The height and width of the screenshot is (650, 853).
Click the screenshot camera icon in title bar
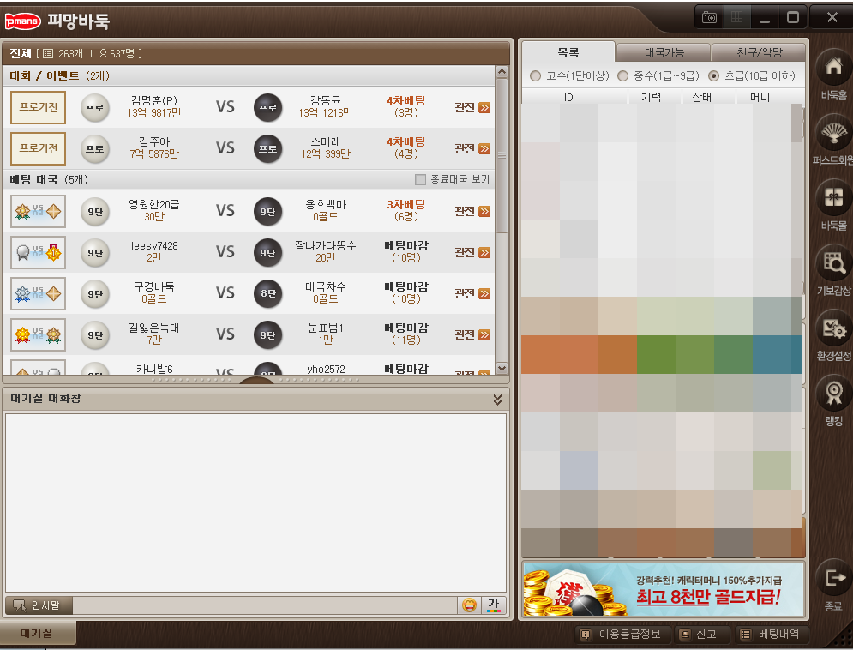pos(709,17)
